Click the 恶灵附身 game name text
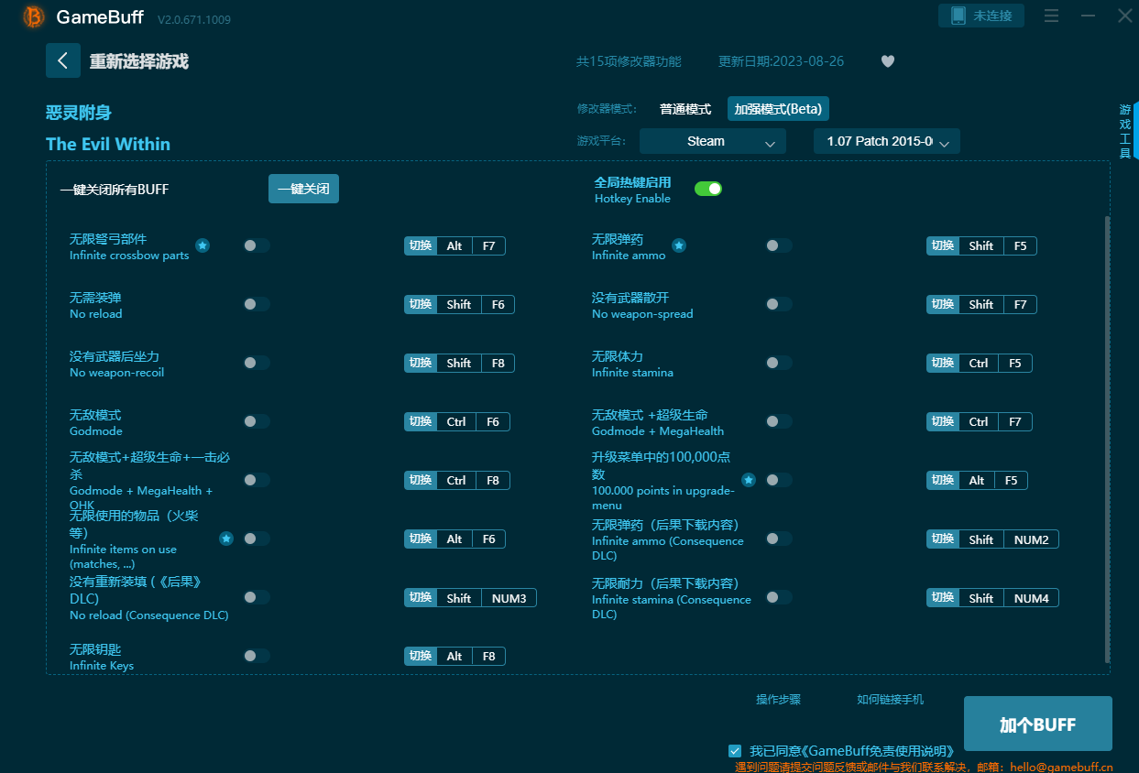The height and width of the screenshot is (773, 1139). [79, 113]
